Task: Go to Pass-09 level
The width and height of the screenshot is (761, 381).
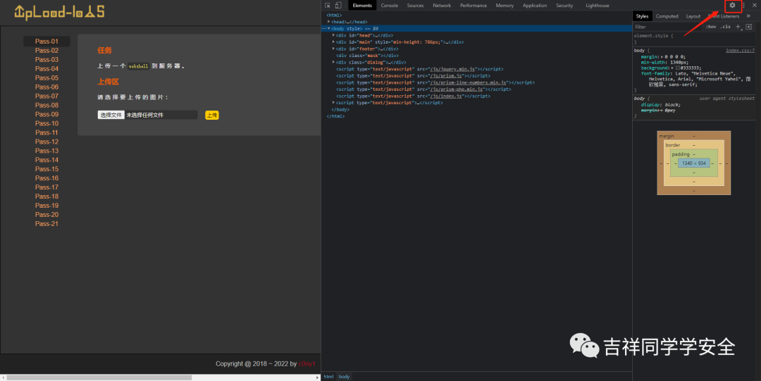Action: point(47,114)
